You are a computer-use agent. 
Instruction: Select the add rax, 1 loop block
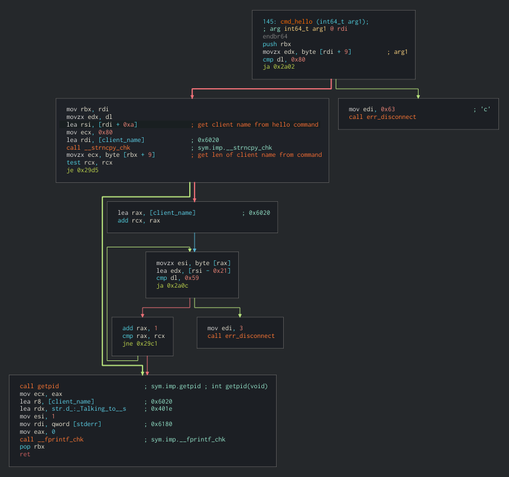pos(142,336)
